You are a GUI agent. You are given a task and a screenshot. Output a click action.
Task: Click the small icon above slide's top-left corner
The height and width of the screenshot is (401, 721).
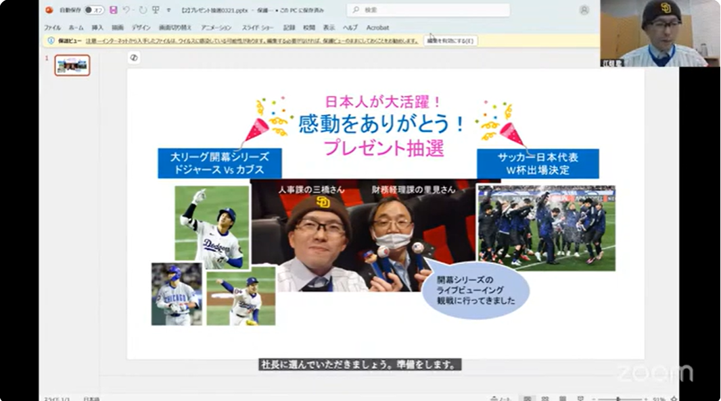(134, 58)
